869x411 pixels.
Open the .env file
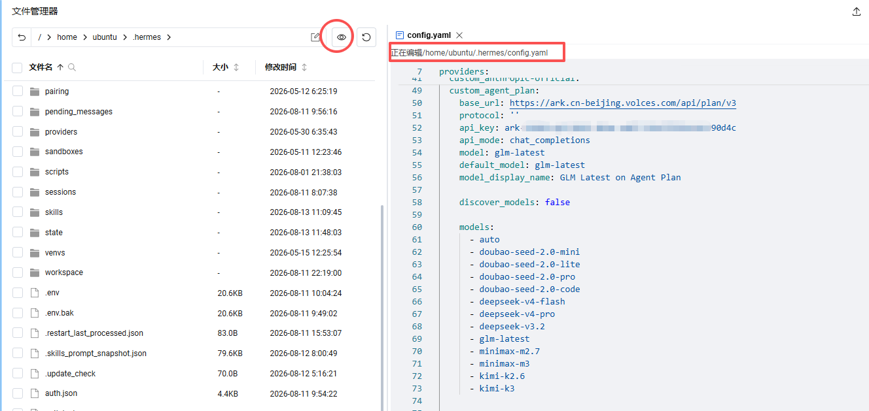click(x=52, y=293)
